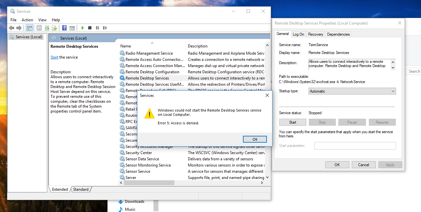The height and width of the screenshot is (212, 421).
Task: Click the services list horizontal scroll left arrow
Action: (121, 183)
